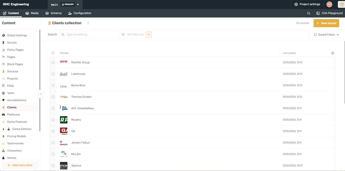Click the Socials phone icon
The image size is (345, 171).
coord(3,43)
